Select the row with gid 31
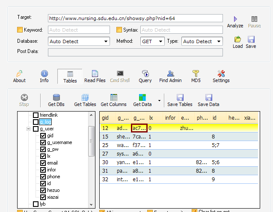Screen dimensions: 273x212 click(x=179, y=171)
